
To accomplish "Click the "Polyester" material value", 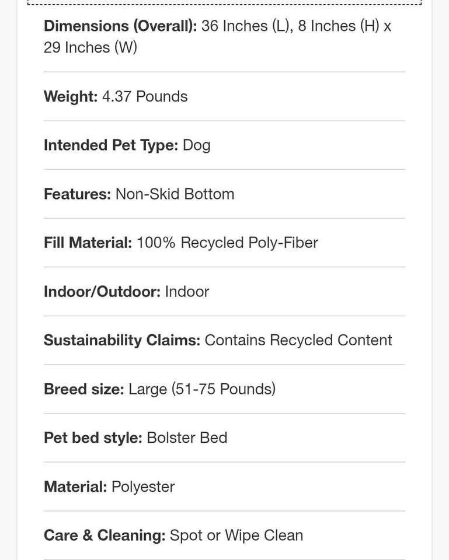I will 143,487.
